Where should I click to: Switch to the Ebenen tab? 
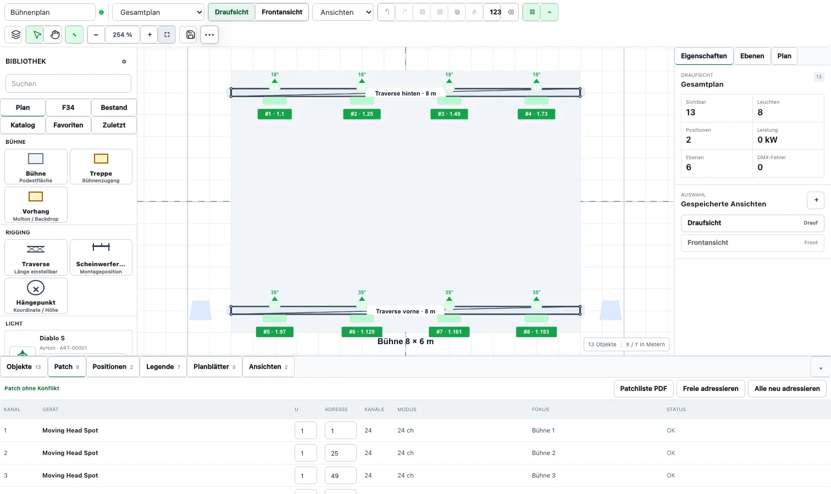point(752,56)
